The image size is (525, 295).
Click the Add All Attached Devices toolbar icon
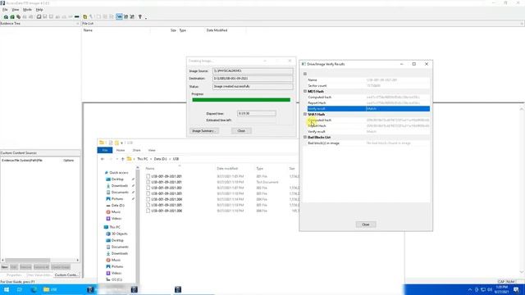(x=12, y=16)
